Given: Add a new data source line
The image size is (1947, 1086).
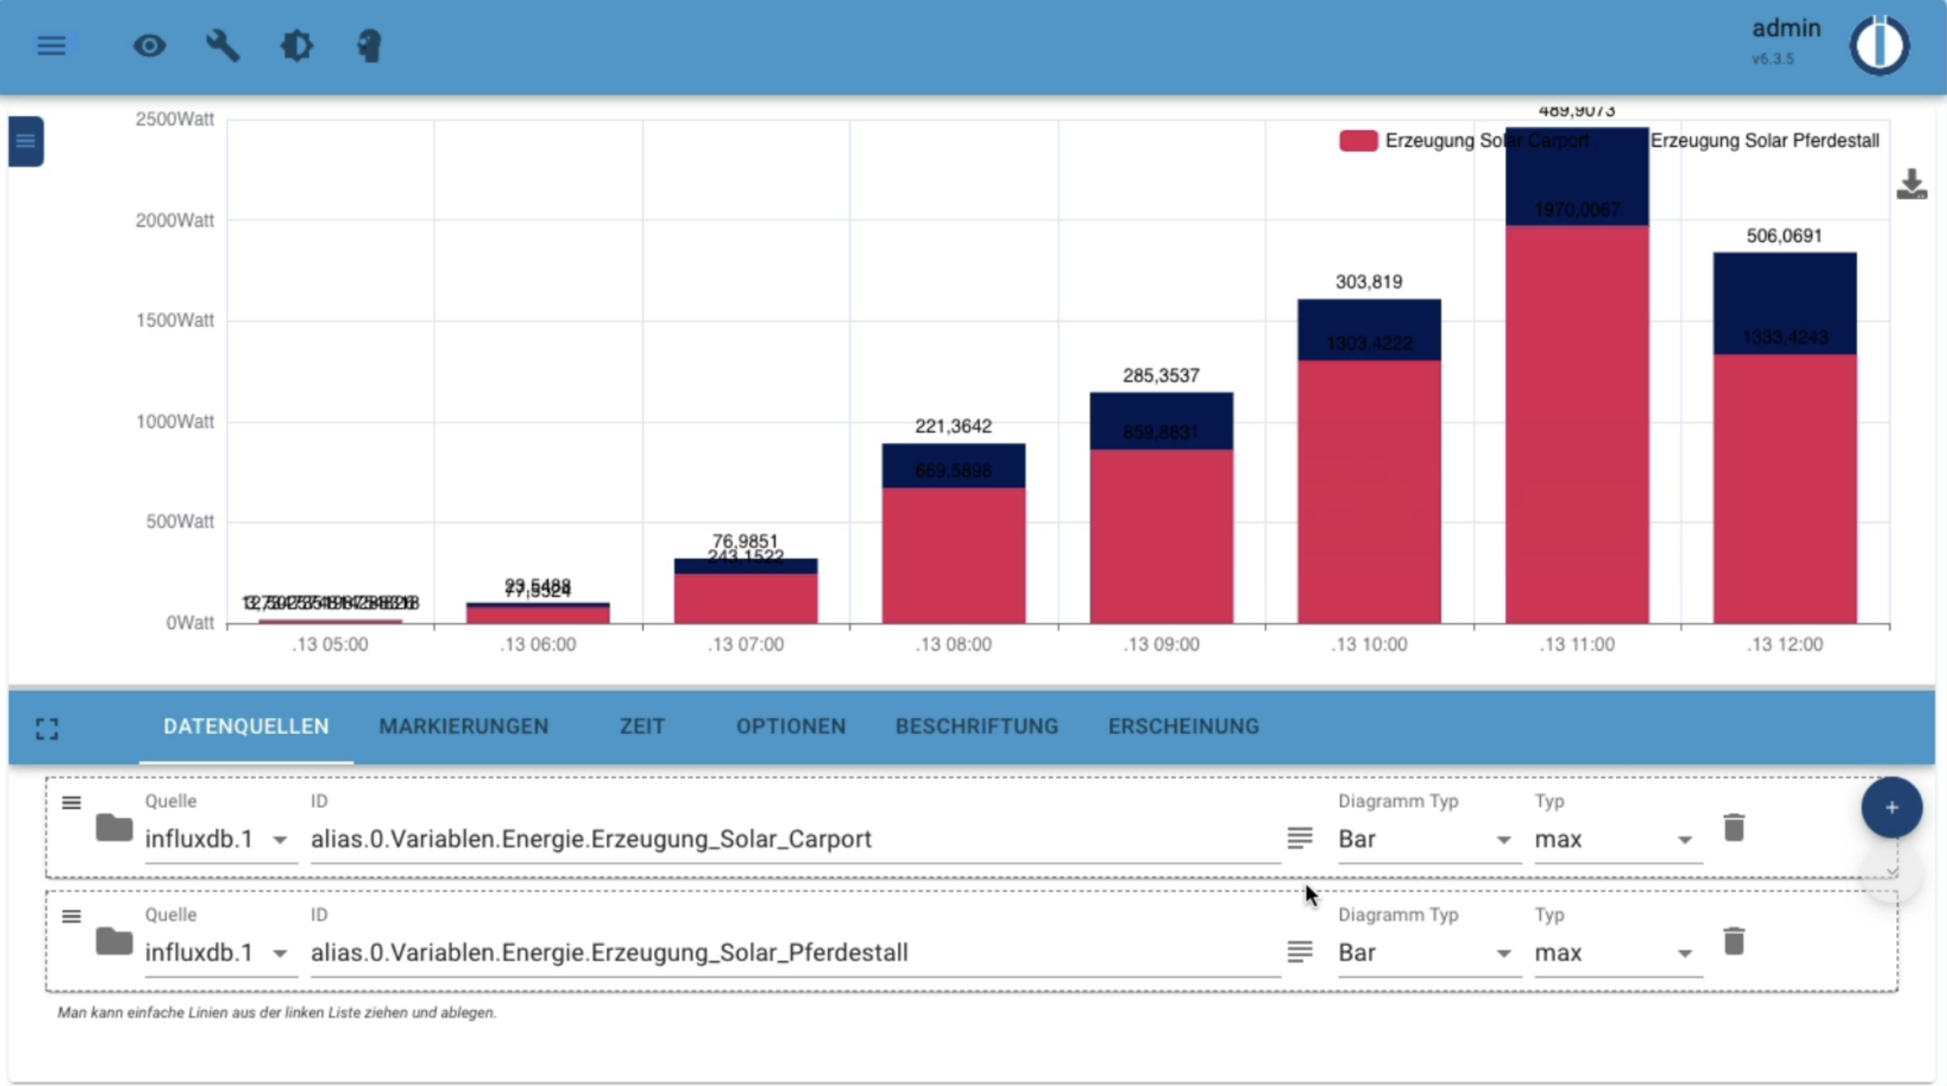Looking at the screenshot, I should (1891, 808).
